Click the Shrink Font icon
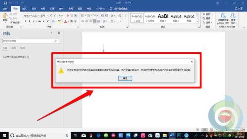This screenshot has height=139, width=247. (x=55, y=15)
